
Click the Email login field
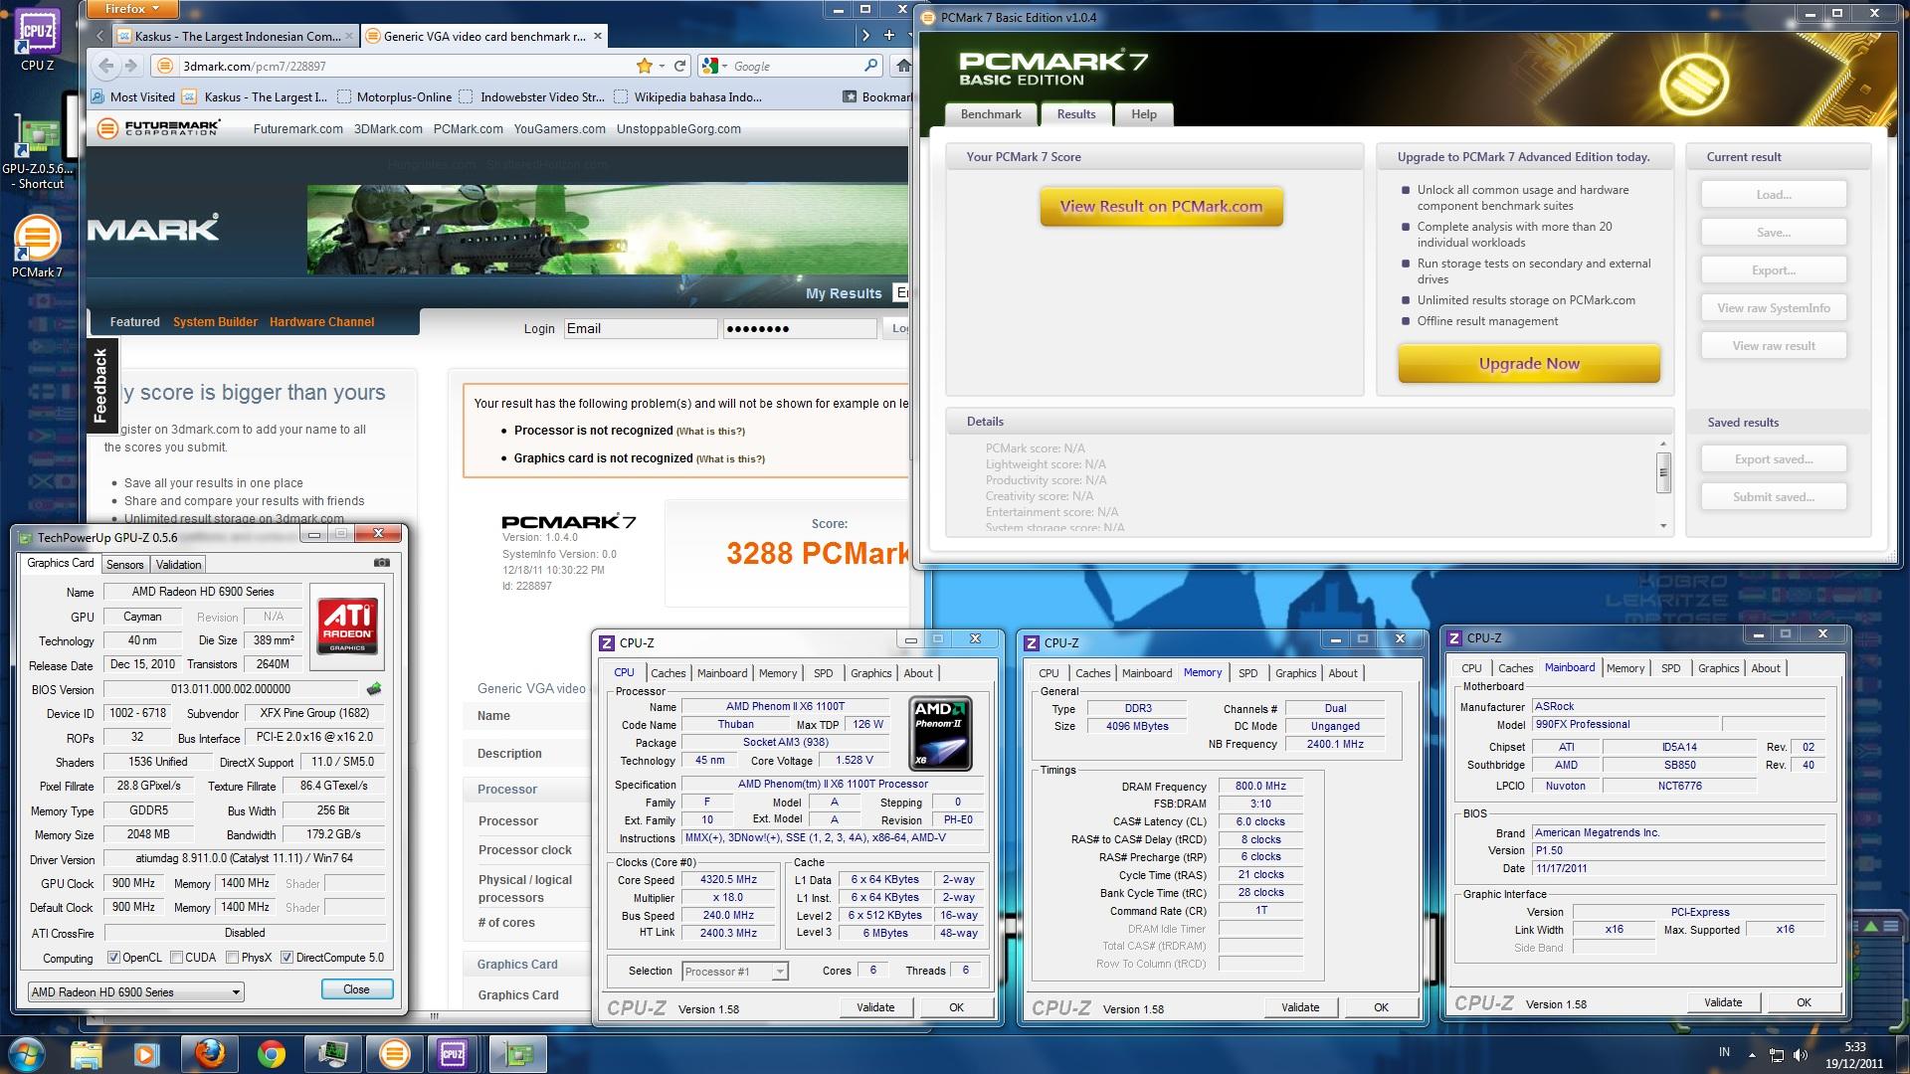click(x=640, y=328)
